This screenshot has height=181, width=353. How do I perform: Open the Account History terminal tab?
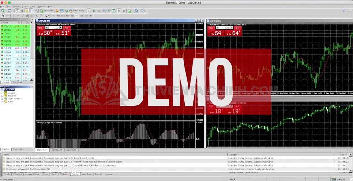point(32,174)
